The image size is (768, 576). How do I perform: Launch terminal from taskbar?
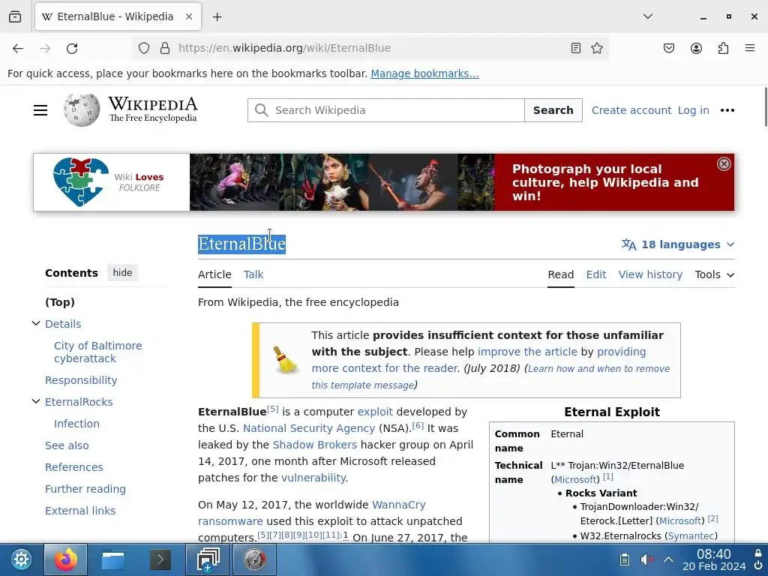pyautogui.click(x=160, y=559)
